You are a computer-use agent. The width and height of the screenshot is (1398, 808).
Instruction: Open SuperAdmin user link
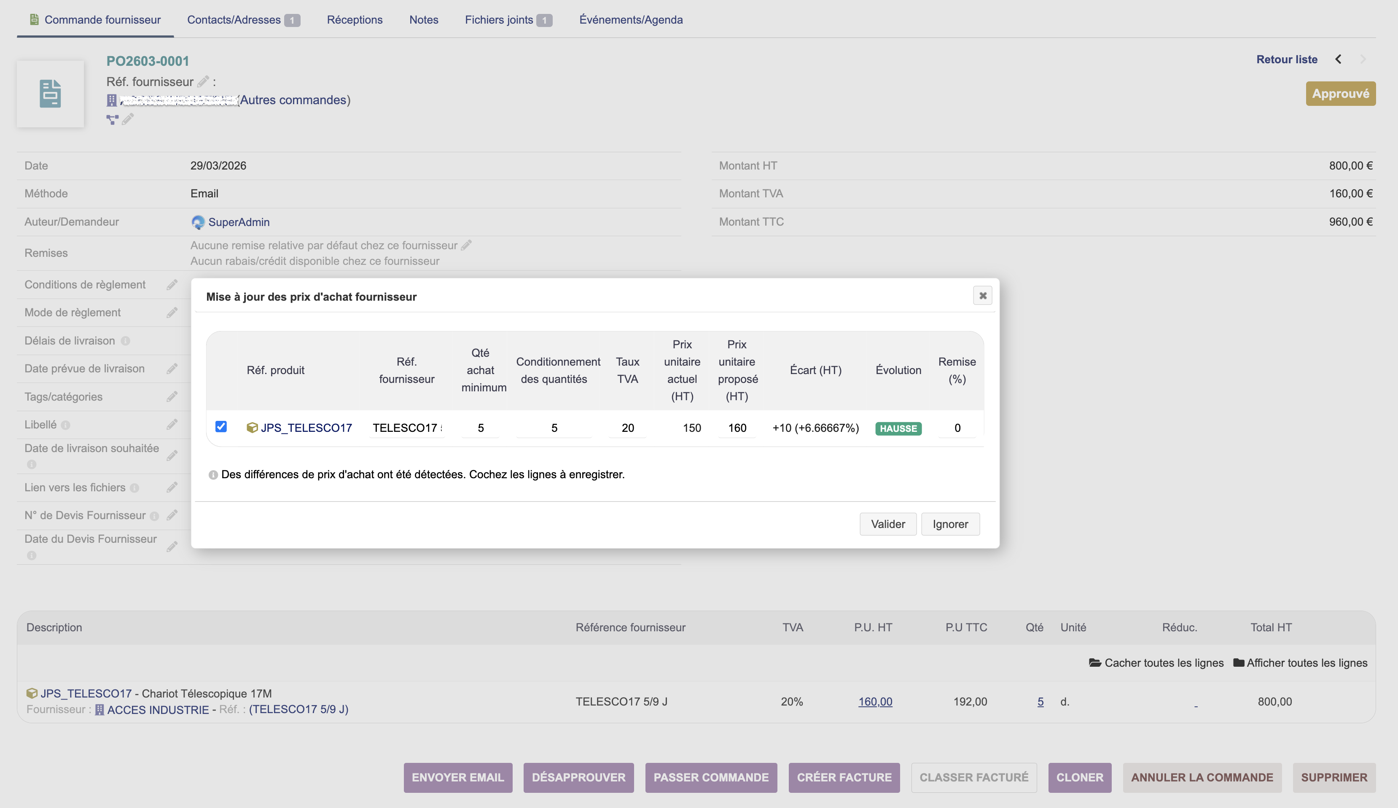[239, 222]
